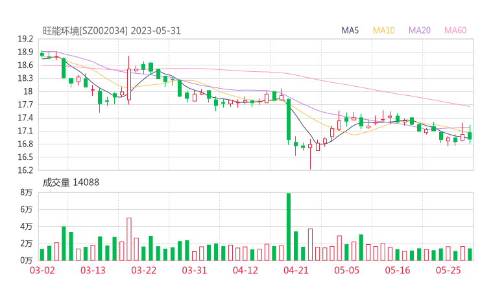Screen dimensions: 480x285
Task: Click the 05-16 date label
Action: coord(398,270)
